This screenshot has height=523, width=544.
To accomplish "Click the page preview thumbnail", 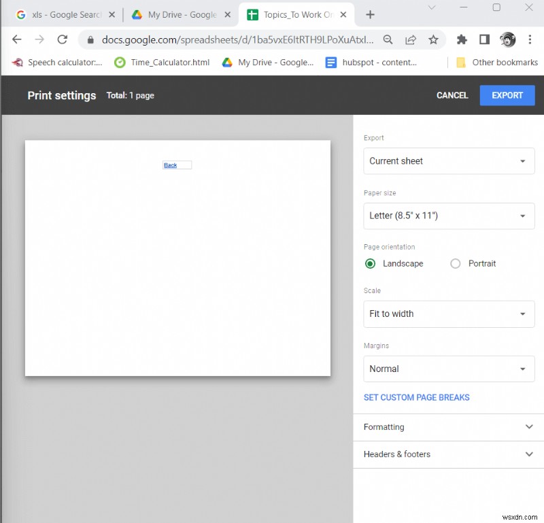I will click(x=177, y=258).
